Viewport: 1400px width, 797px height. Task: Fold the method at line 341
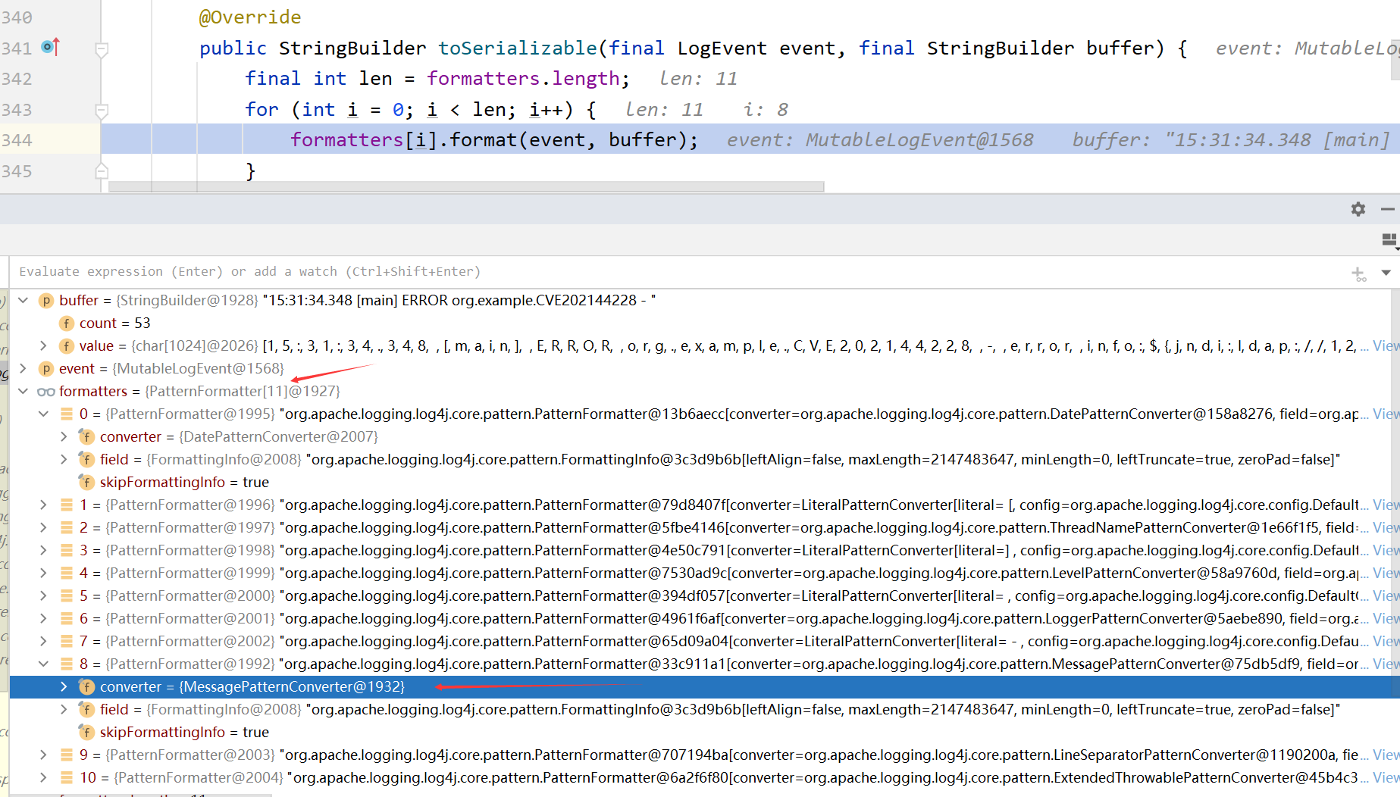coord(102,49)
